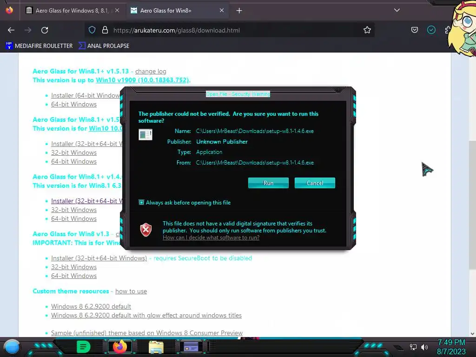Screen dimensions: 476x357
Task: Go back with the browser back arrow
Action: tap(11, 30)
